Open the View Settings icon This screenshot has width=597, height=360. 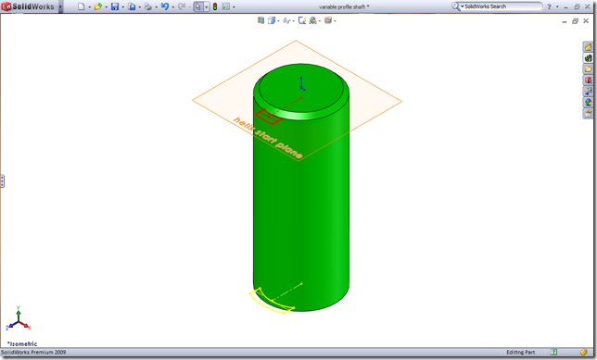pos(328,20)
